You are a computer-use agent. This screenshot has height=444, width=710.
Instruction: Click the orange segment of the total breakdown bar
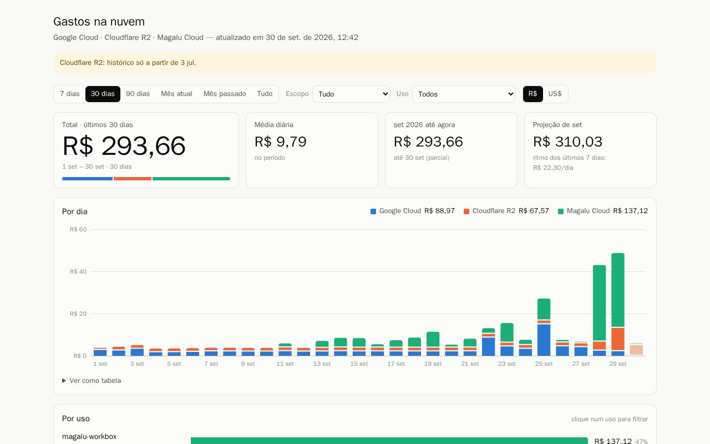(133, 179)
